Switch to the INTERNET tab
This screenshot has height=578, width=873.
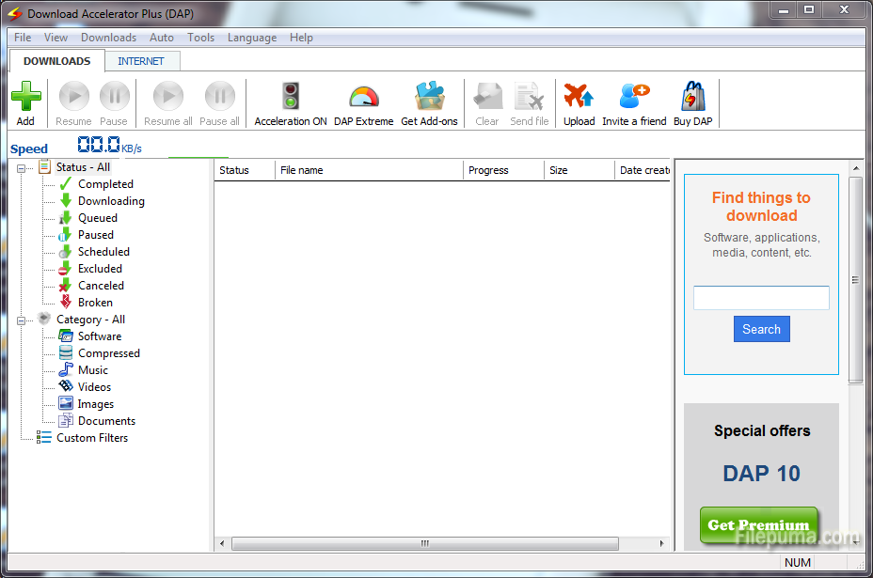tap(141, 61)
